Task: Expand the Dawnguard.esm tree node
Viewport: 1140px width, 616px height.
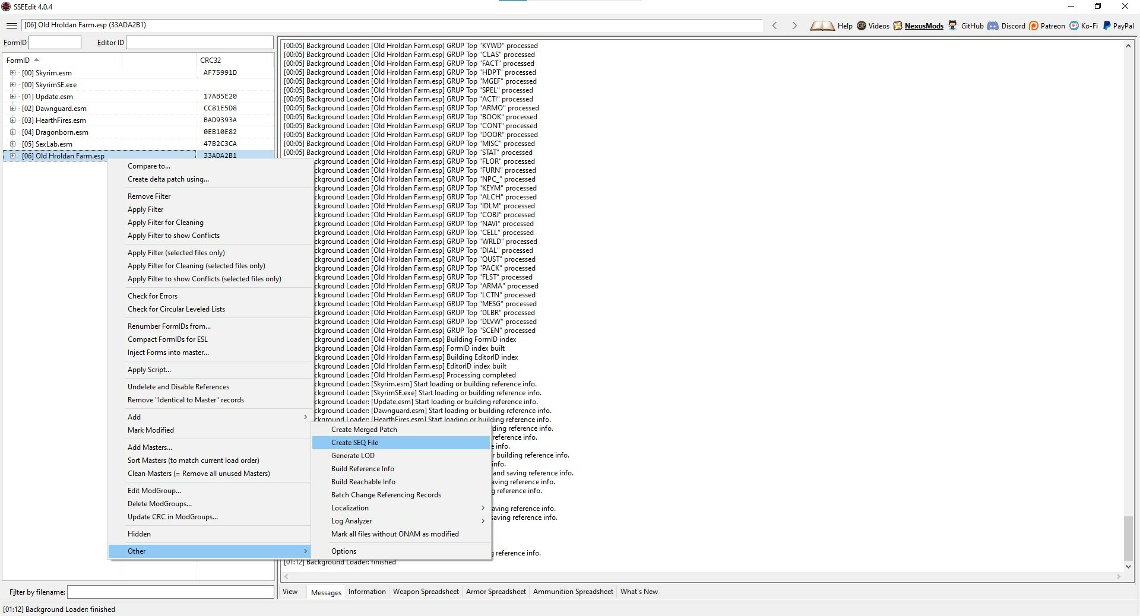Action: click(12, 109)
